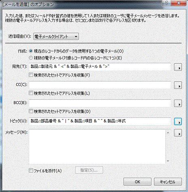Close the dialog with X button

[179, 3]
